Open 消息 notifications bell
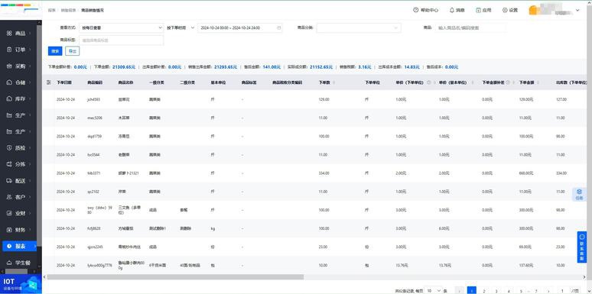The height and width of the screenshot is (294, 592). (x=451, y=10)
